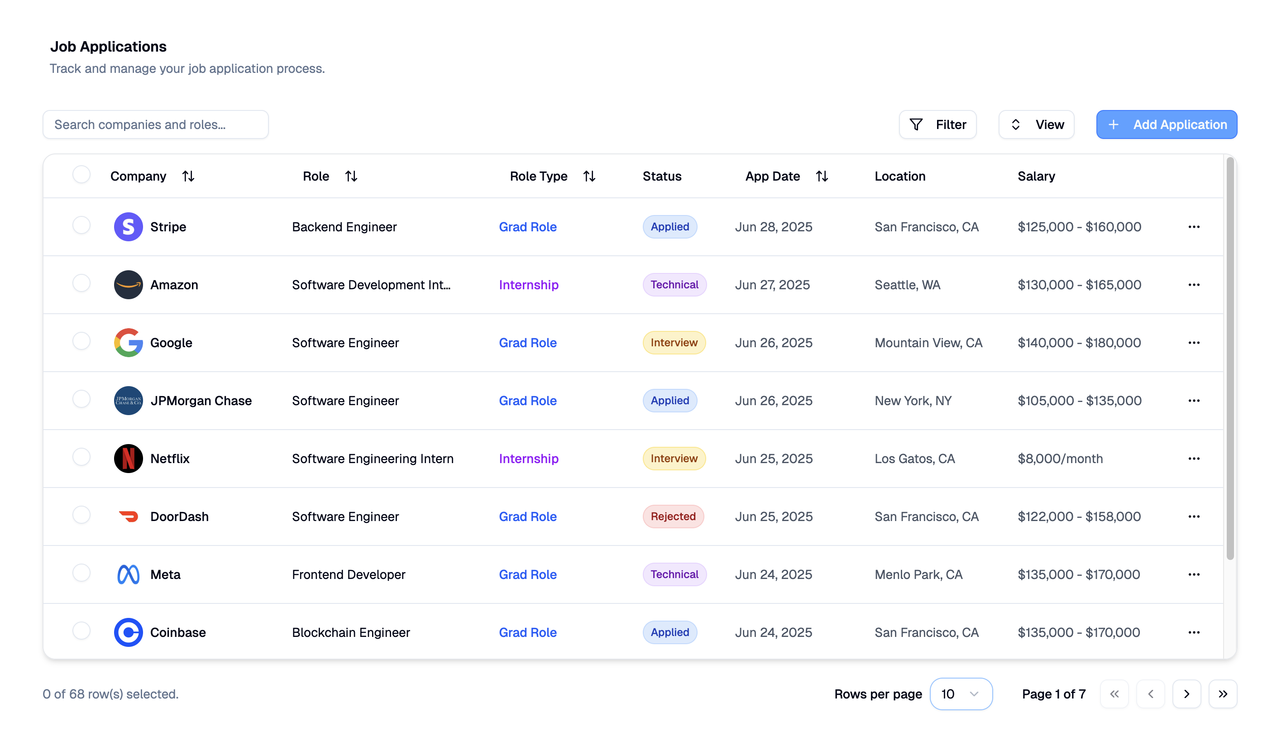Click Stripe's Grad Role link
Image resolution: width=1277 pixels, height=751 pixels.
click(527, 226)
